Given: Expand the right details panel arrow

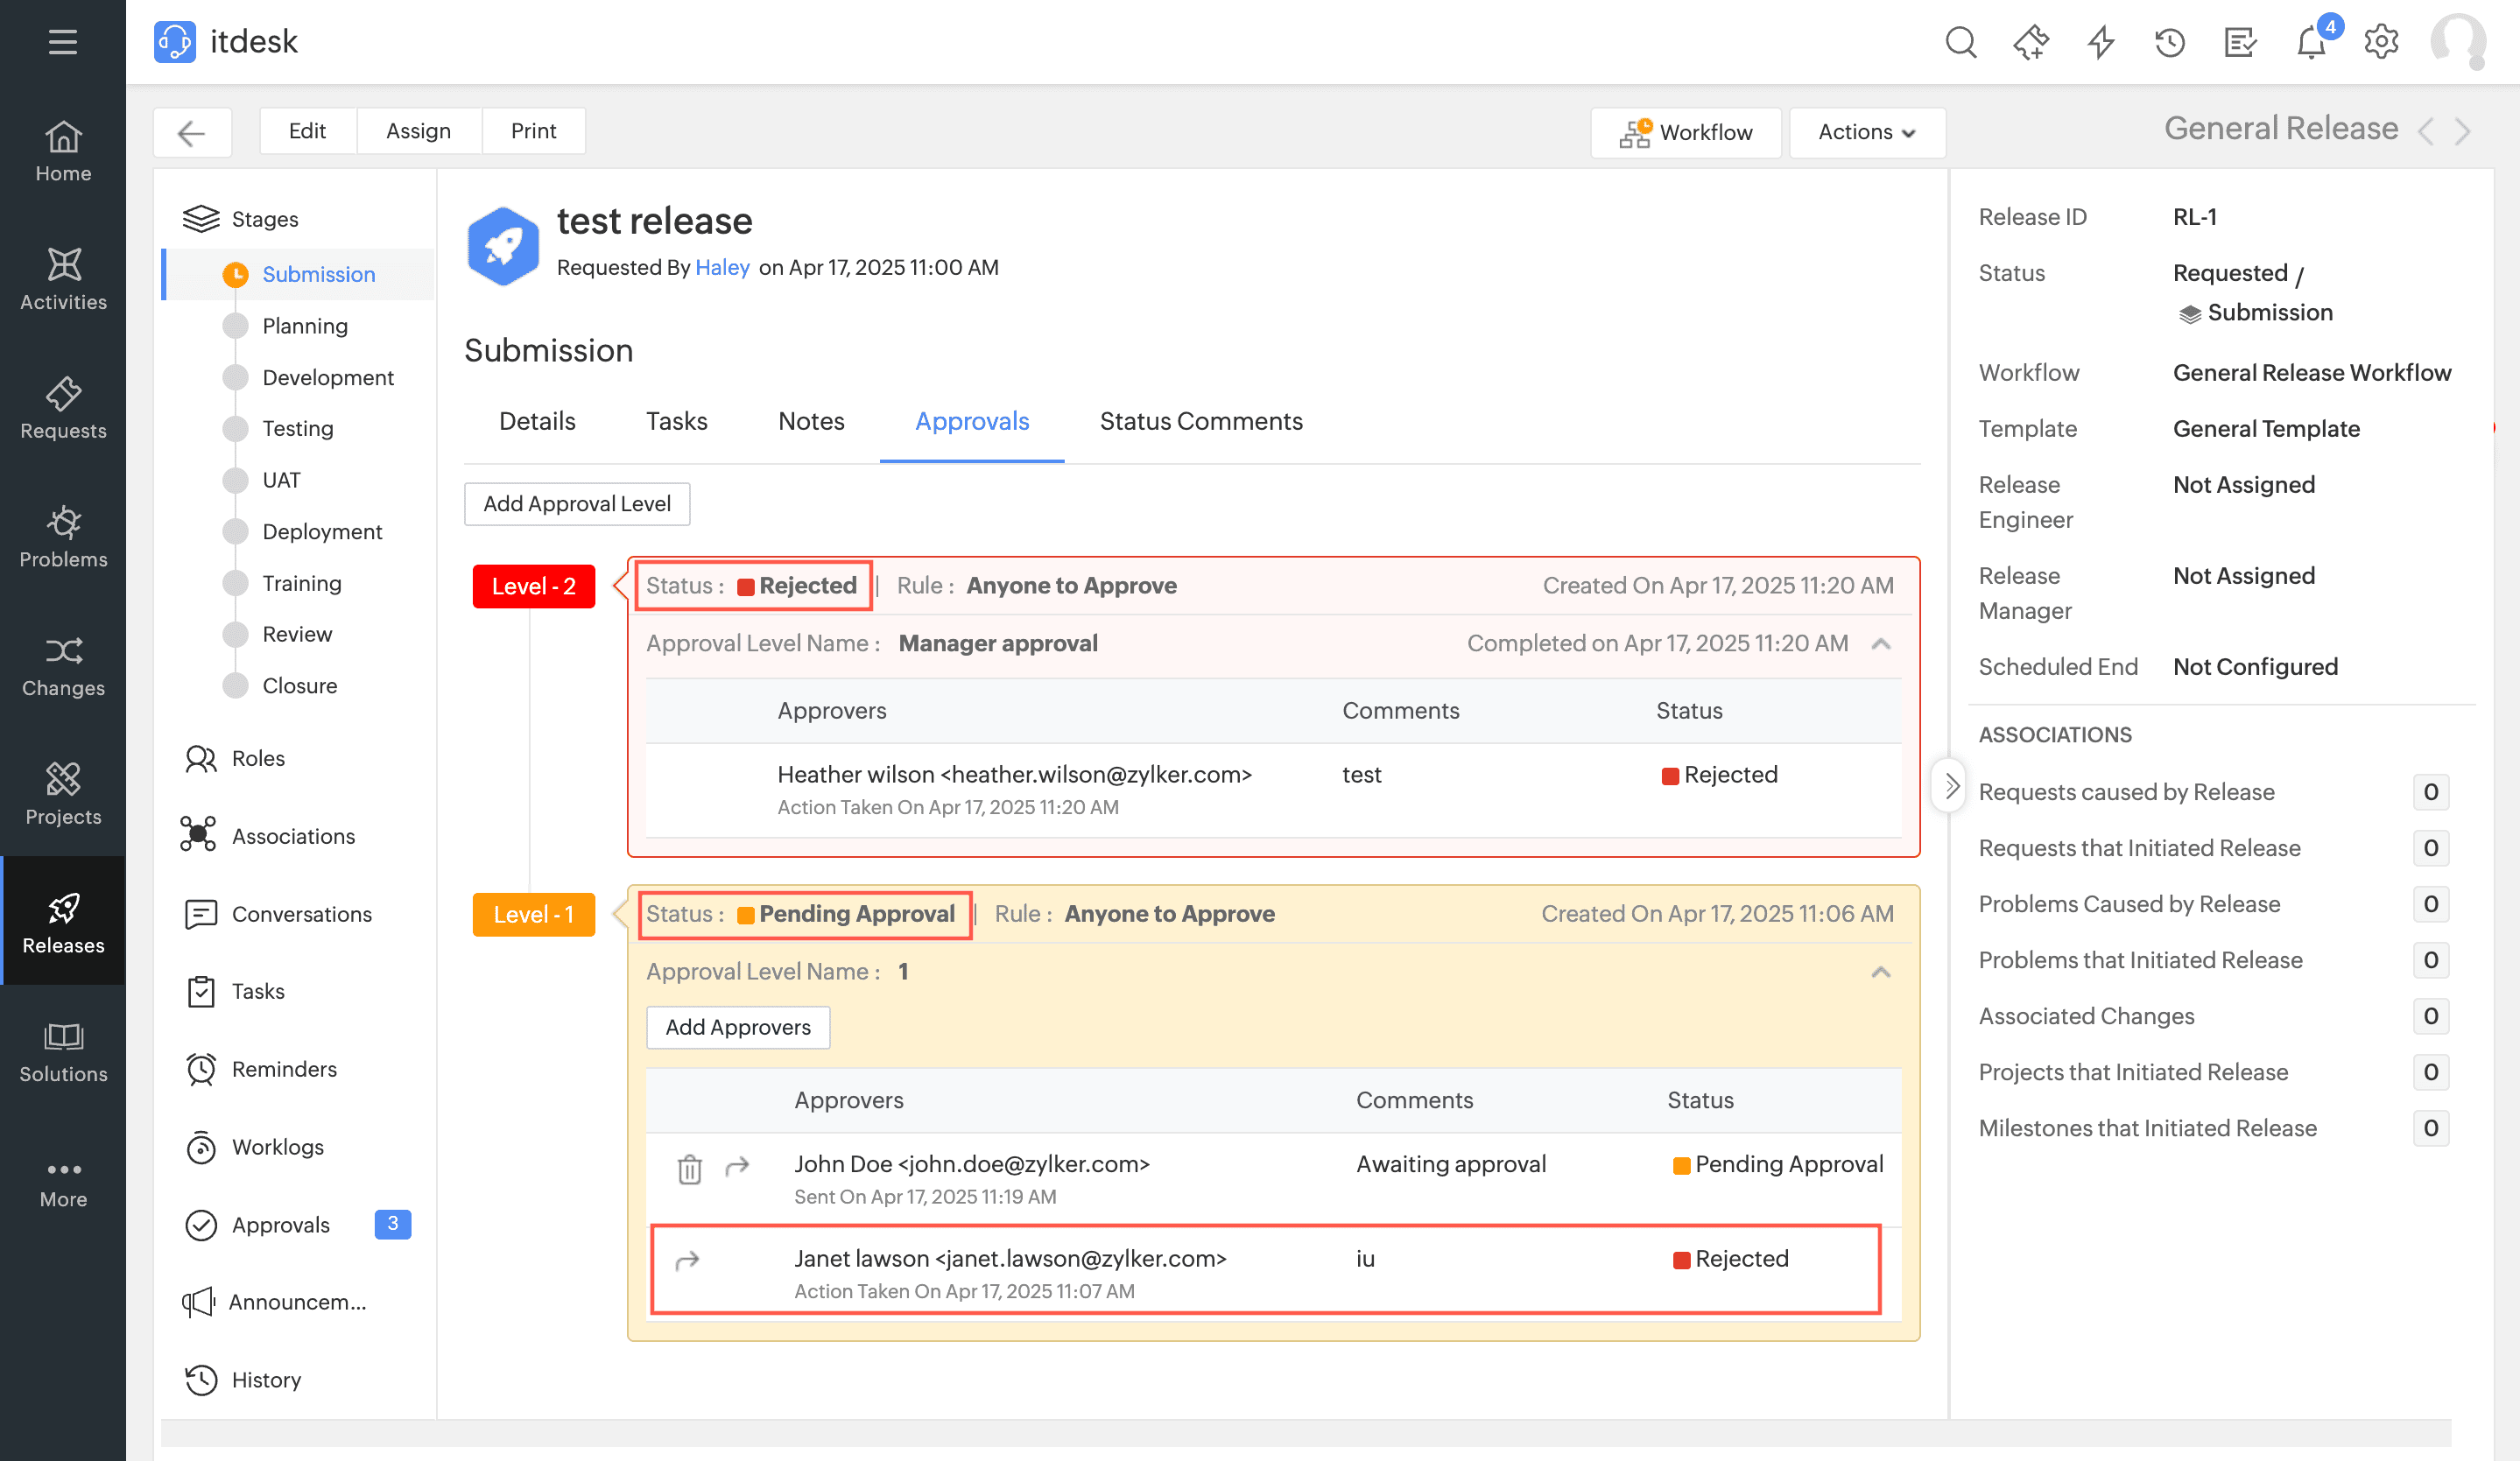Looking at the screenshot, I should (x=1950, y=787).
